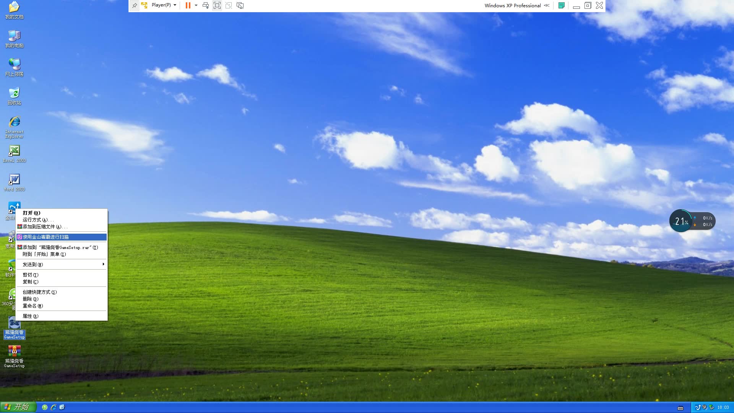Click the green sticky note icon
The height and width of the screenshot is (413, 734).
pos(561,5)
